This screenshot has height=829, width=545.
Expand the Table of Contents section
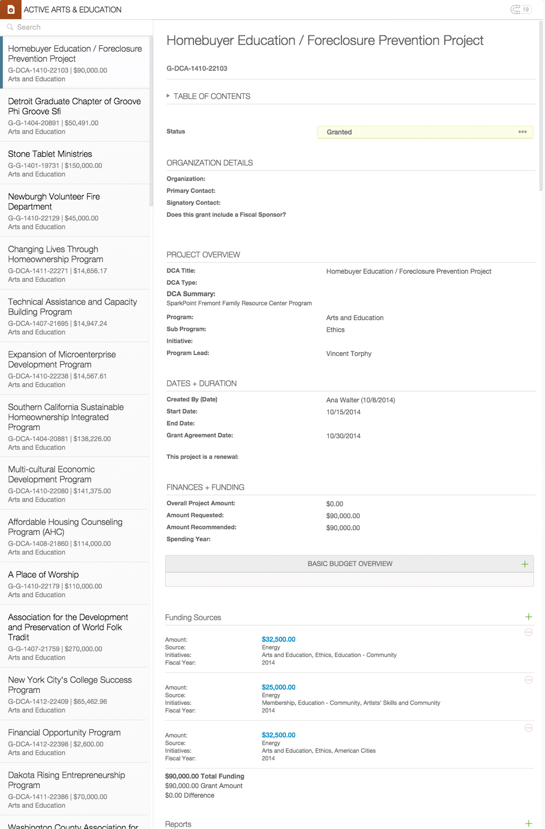click(169, 96)
